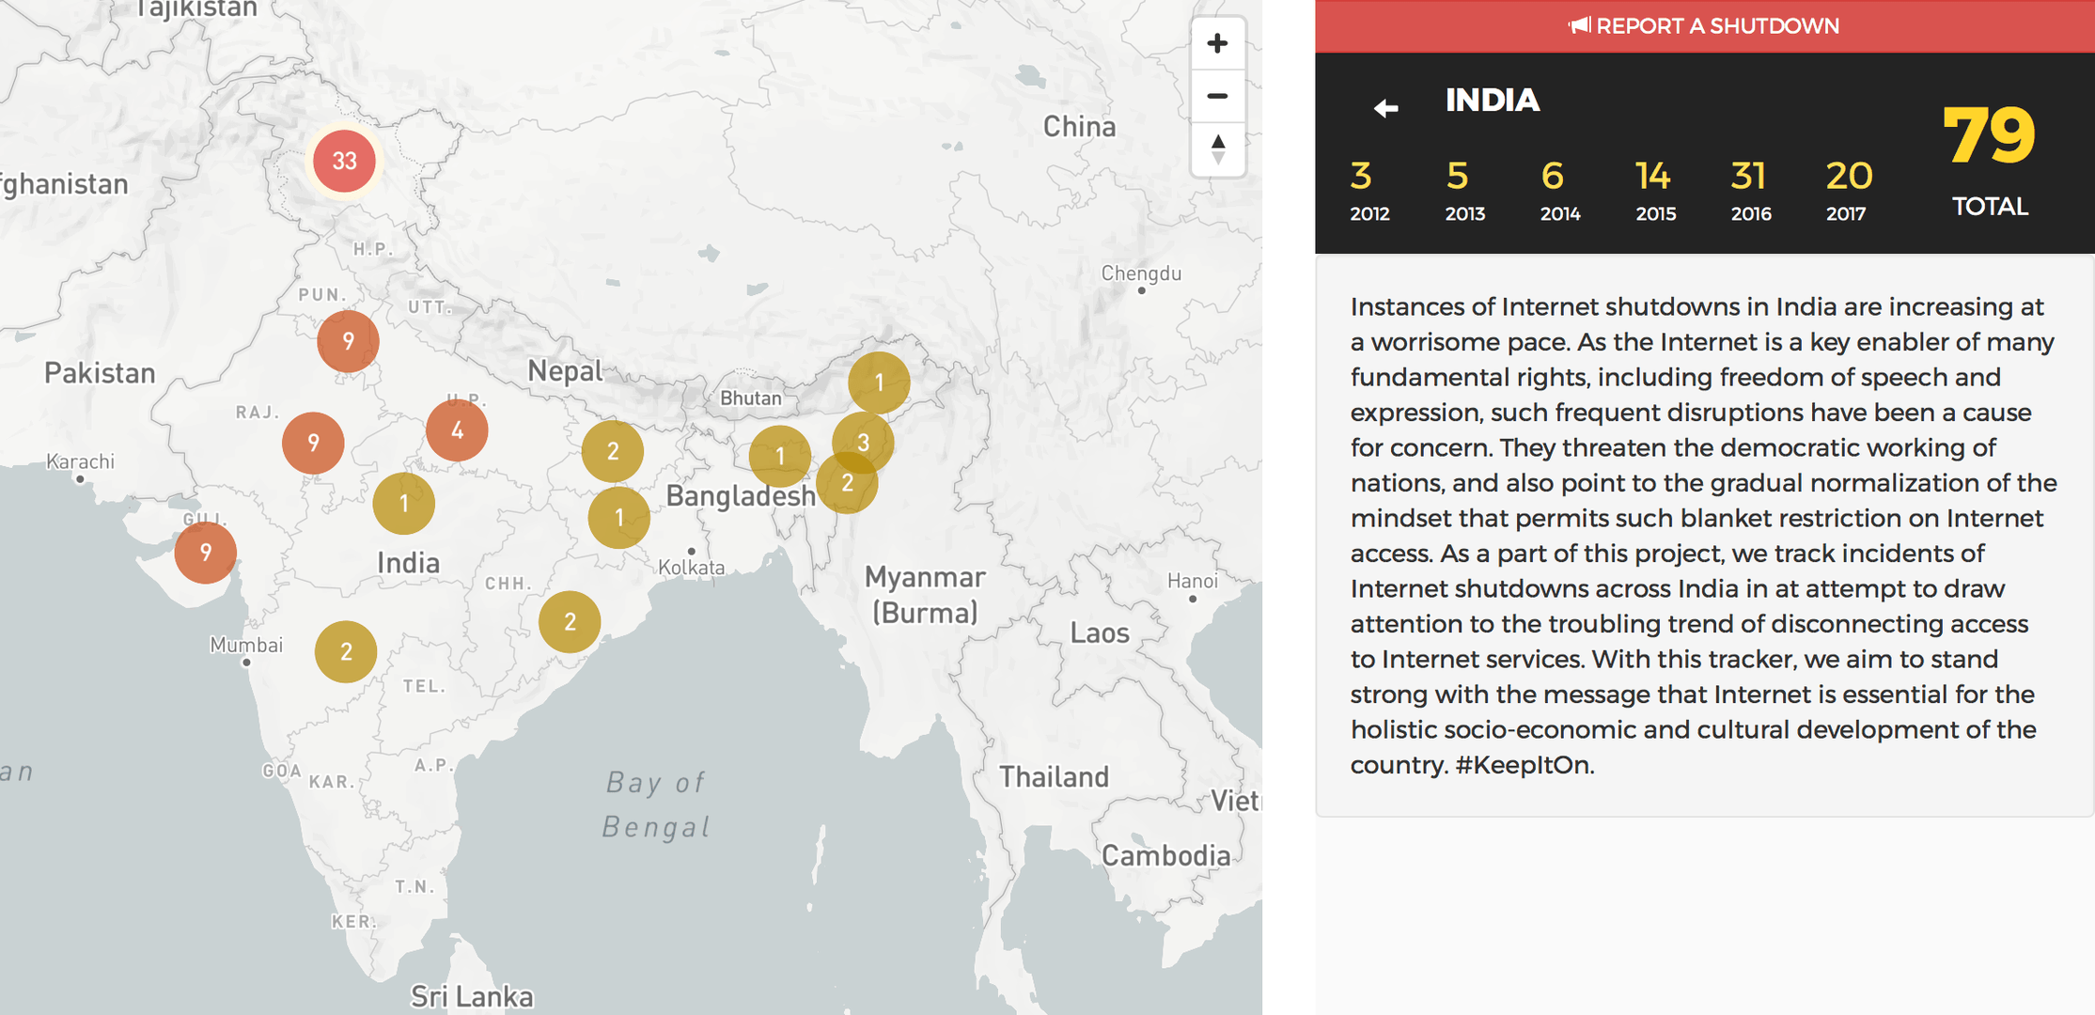Click the Punjab cluster showing 9
The width and height of the screenshot is (2095, 1015).
348,340
